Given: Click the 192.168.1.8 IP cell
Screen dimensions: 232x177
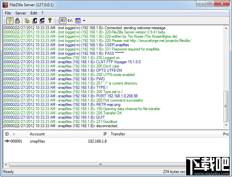Looking at the screenshot, I should click(x=97, y=141).
